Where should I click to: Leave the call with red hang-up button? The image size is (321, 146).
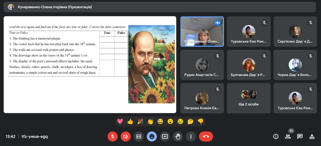(x=206, y=136)
